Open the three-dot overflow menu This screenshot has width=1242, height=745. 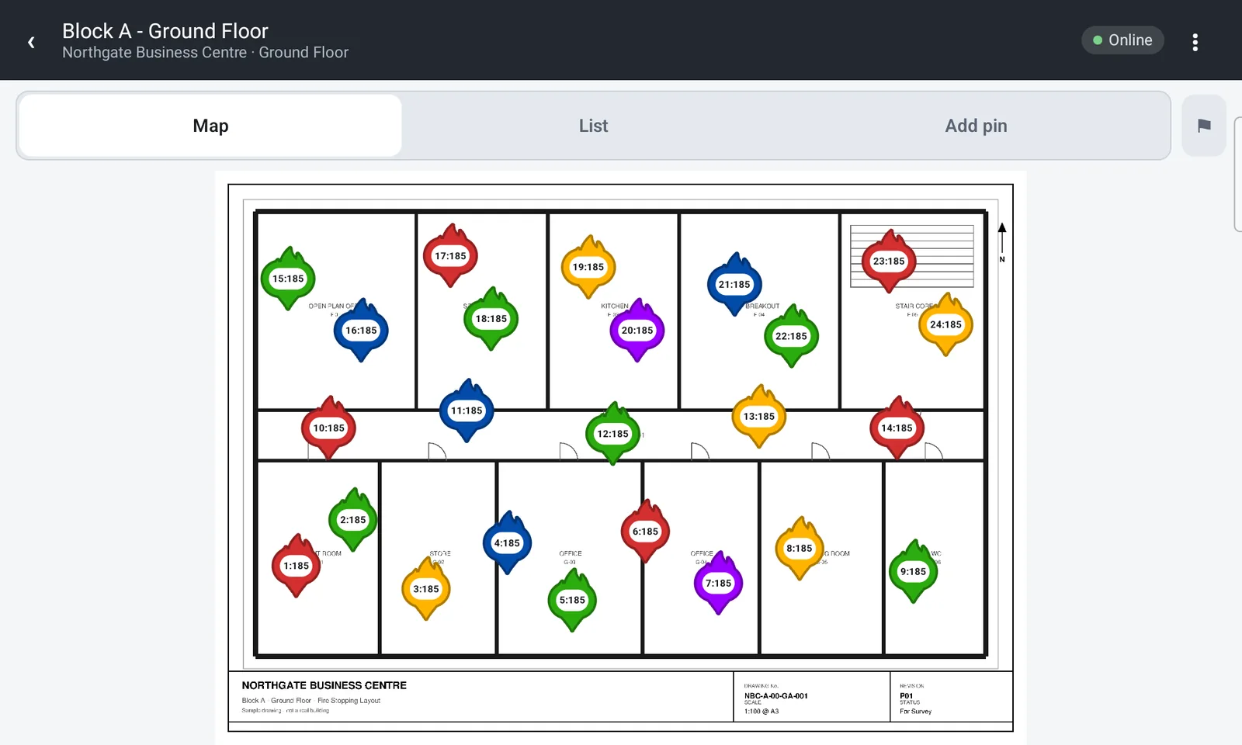pyautogui.click(x=1195, y=42)
